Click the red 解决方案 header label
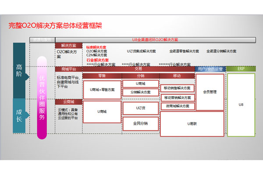This screenshot has height=175, width=263. [x=69, y=45]
